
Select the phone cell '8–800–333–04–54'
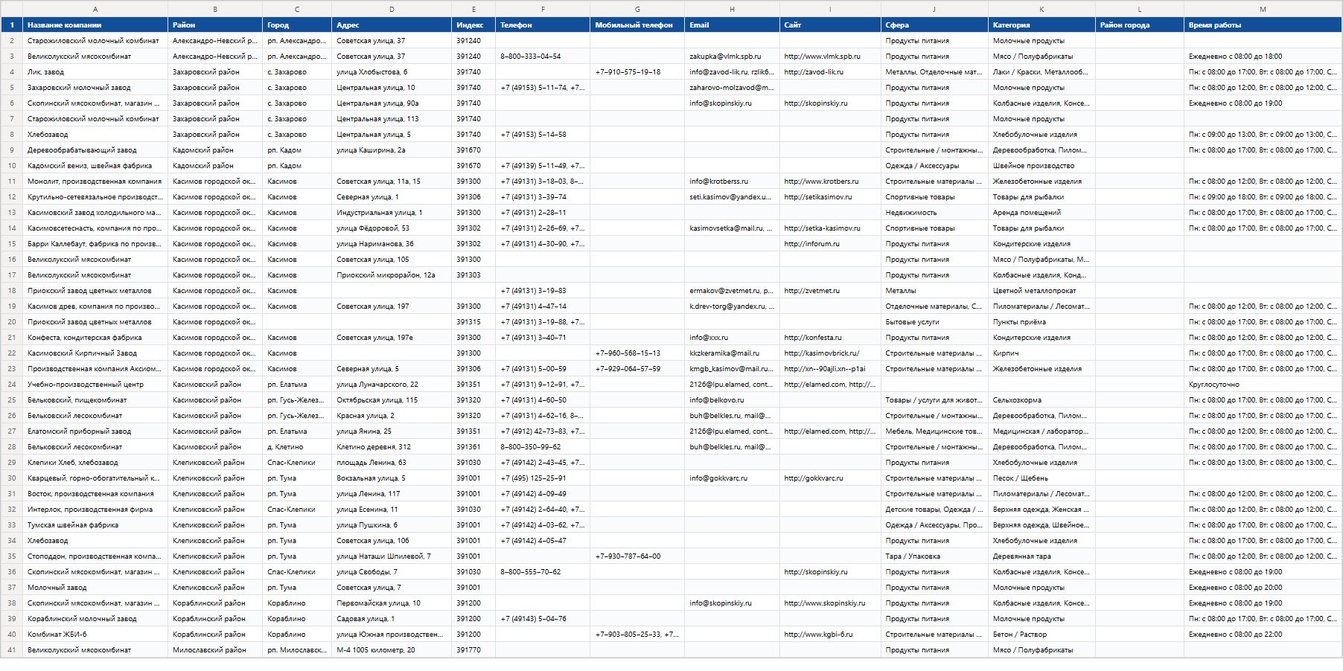tap(543, 57)
